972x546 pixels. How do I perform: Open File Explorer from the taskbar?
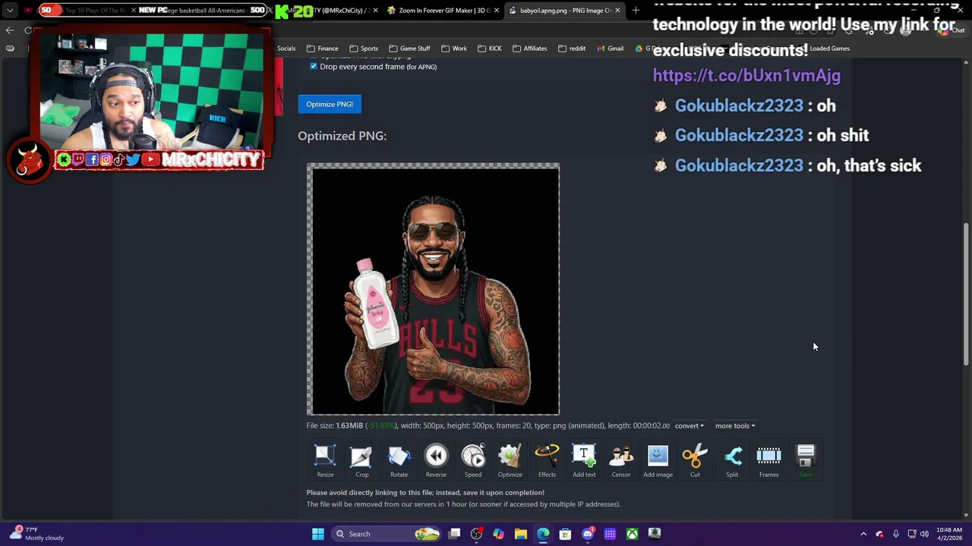(520, 534)
